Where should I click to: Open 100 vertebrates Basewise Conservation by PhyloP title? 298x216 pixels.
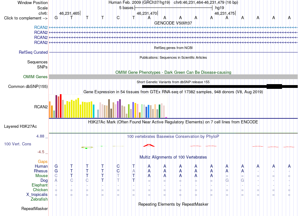(x=173, y=137)
